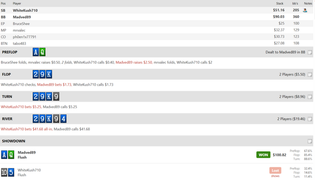Click WhiteKush710's 5 card at showdown
The image size is (315, 180).
11,172
